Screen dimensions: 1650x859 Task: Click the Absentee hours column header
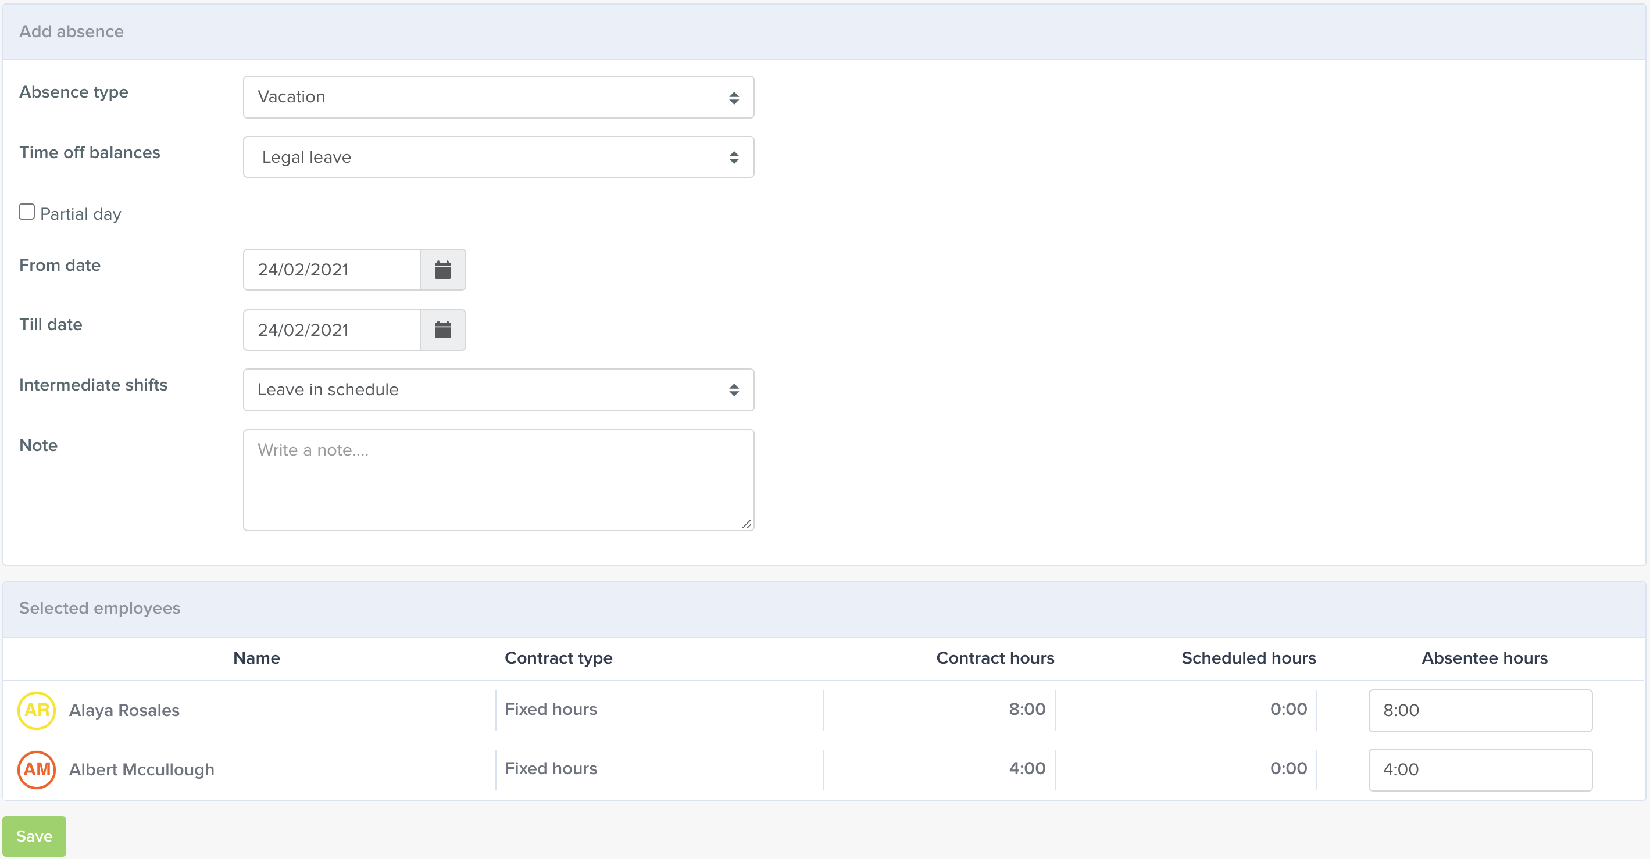1484,658
